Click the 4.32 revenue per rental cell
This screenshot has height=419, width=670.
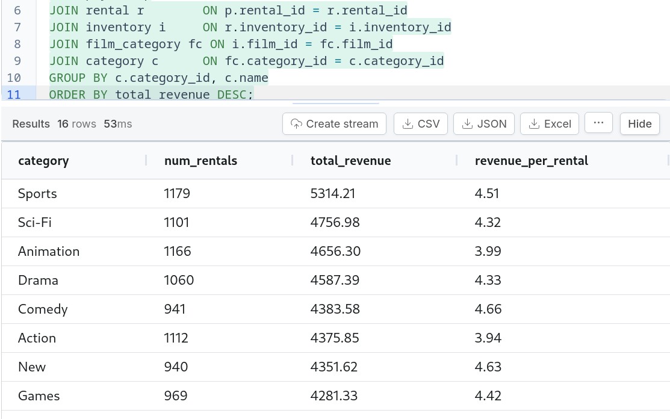click(488, 223)
